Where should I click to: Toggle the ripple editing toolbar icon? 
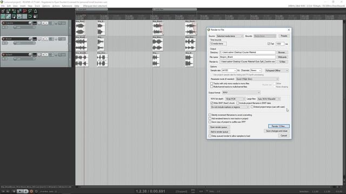(x=14, y=17)
